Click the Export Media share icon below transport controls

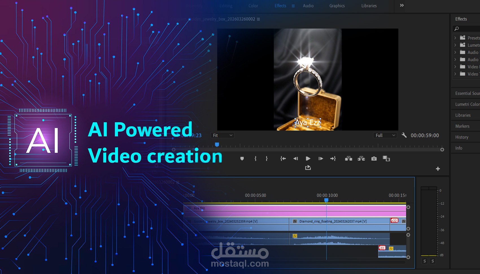(308, 168)
